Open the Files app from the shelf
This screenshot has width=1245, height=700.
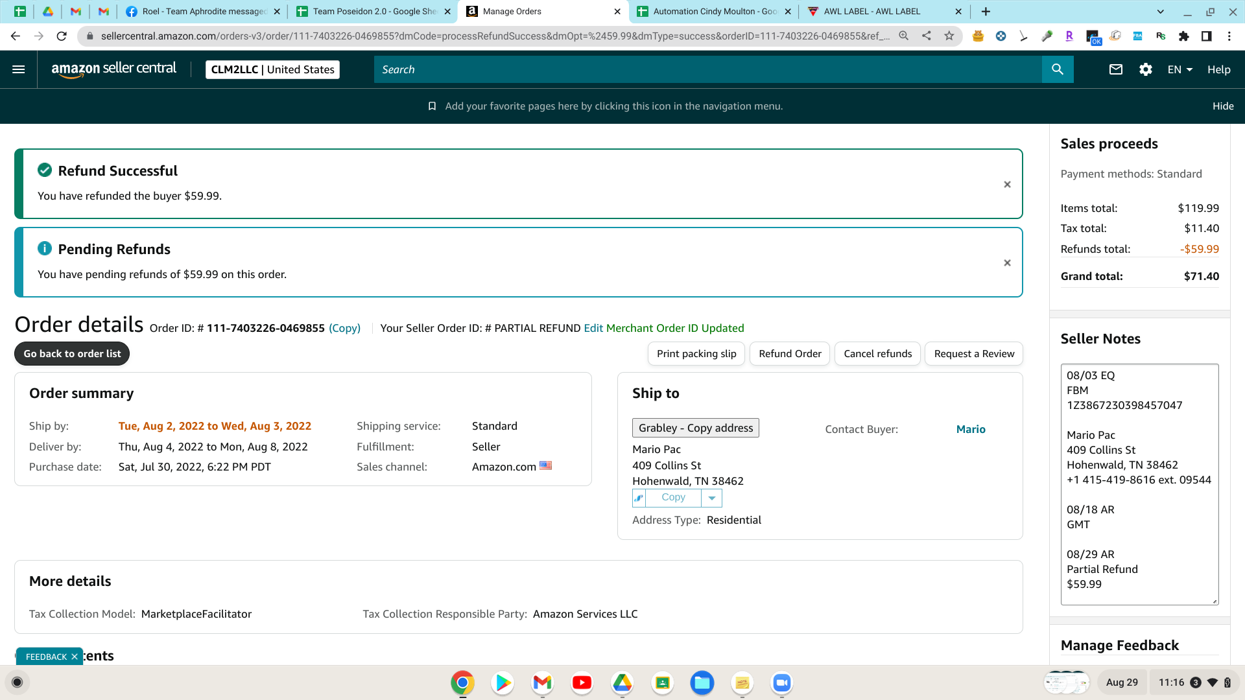702,682
